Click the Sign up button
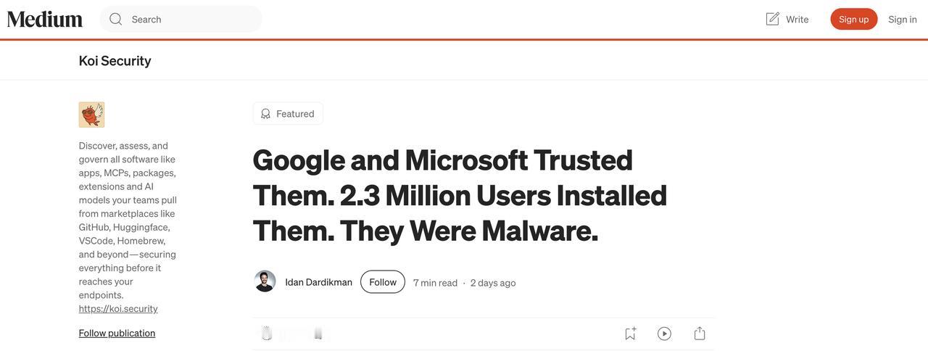The height and width of the screenshot is (351, 928). pos(854,19)
